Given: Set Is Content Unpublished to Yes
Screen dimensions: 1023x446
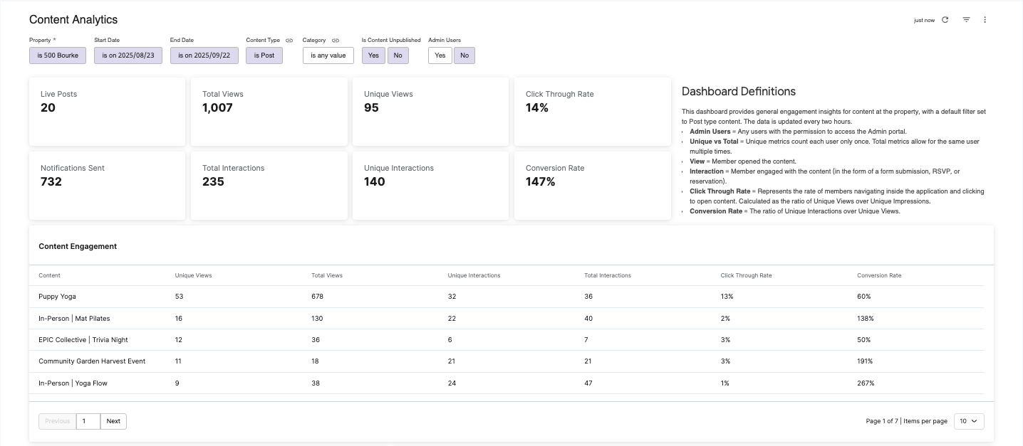Looking at the screenshot, I should [x=373, y=55].
